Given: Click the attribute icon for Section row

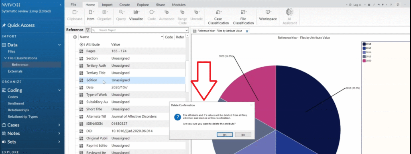Looking at the screenshot, I should tap(81, 58).
